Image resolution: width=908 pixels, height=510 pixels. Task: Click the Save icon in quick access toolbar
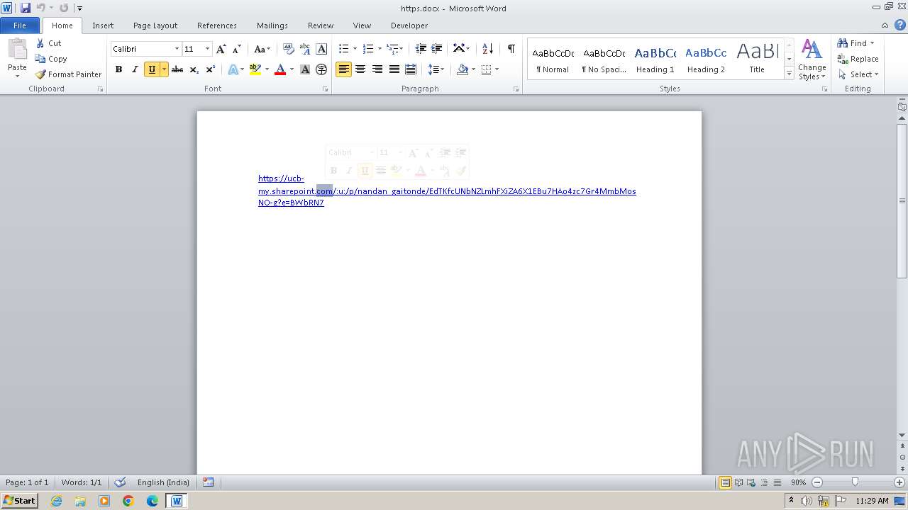(26, 8)
